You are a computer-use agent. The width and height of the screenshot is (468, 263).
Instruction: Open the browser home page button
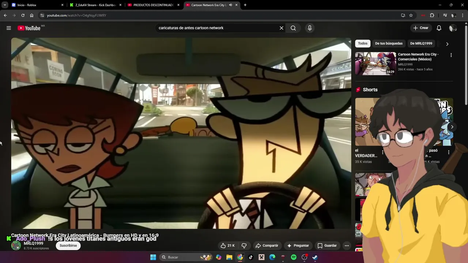[x=32, y=15]
